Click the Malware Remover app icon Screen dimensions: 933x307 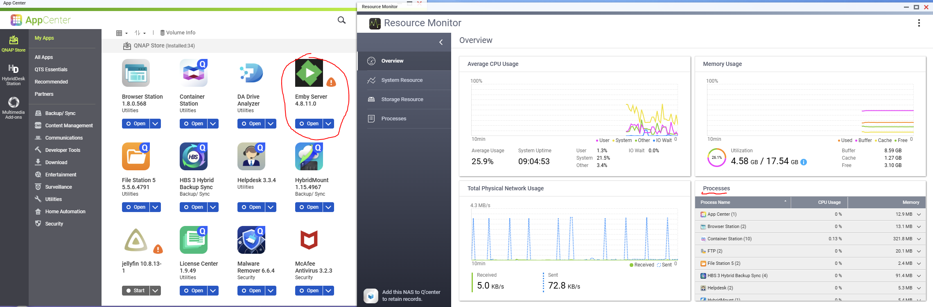click(x=251, y=240)
